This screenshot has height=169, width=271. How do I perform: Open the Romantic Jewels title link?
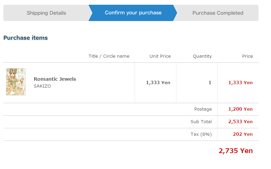[x=55, y=79]
